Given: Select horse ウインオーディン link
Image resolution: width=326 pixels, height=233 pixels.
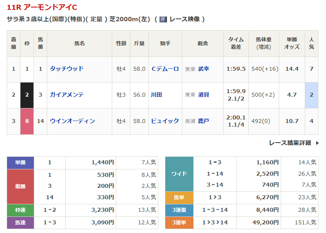Looking at the screenshot, I should [x=72, y=121].
